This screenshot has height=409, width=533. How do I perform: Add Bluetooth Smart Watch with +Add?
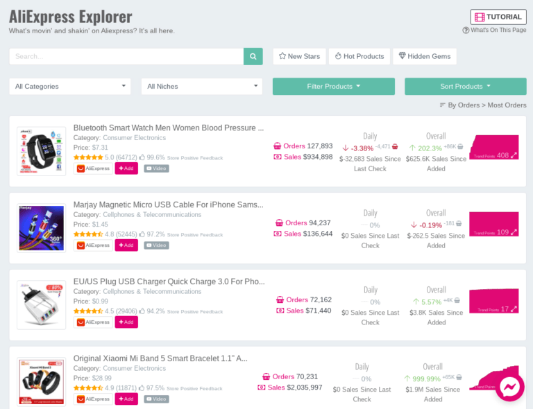coord(126,168)
